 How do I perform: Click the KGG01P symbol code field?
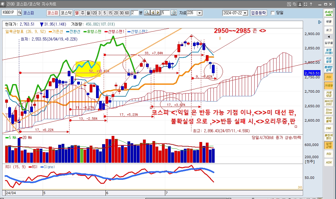click(9, 12)
